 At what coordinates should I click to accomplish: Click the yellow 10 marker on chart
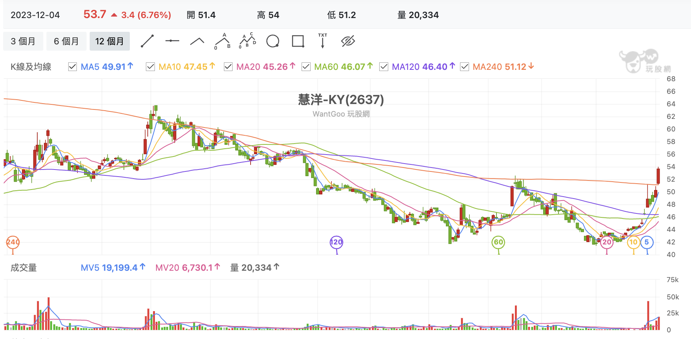click(x=633, y=242)
